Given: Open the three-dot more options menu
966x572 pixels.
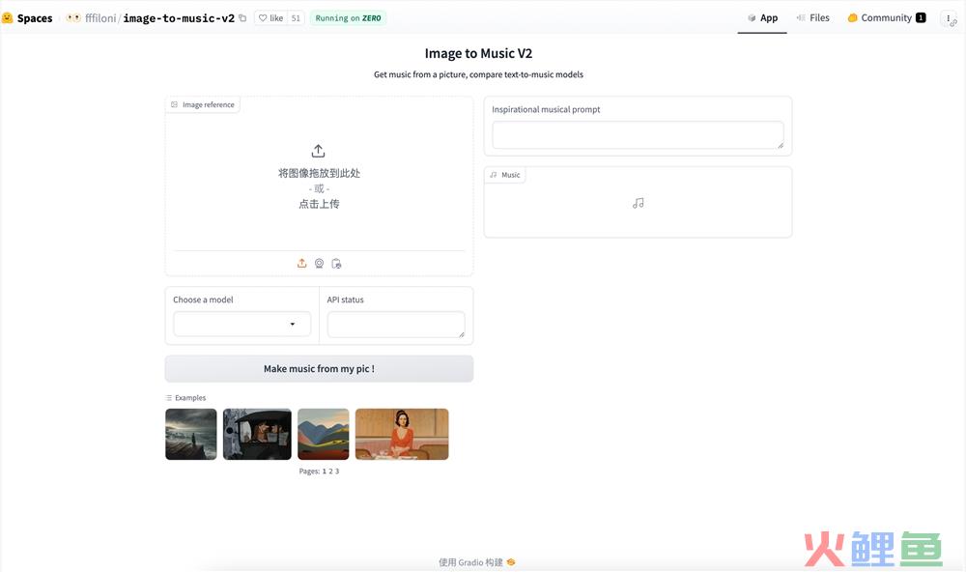Looking at the screenshot, I should click(x=949, y=18).
